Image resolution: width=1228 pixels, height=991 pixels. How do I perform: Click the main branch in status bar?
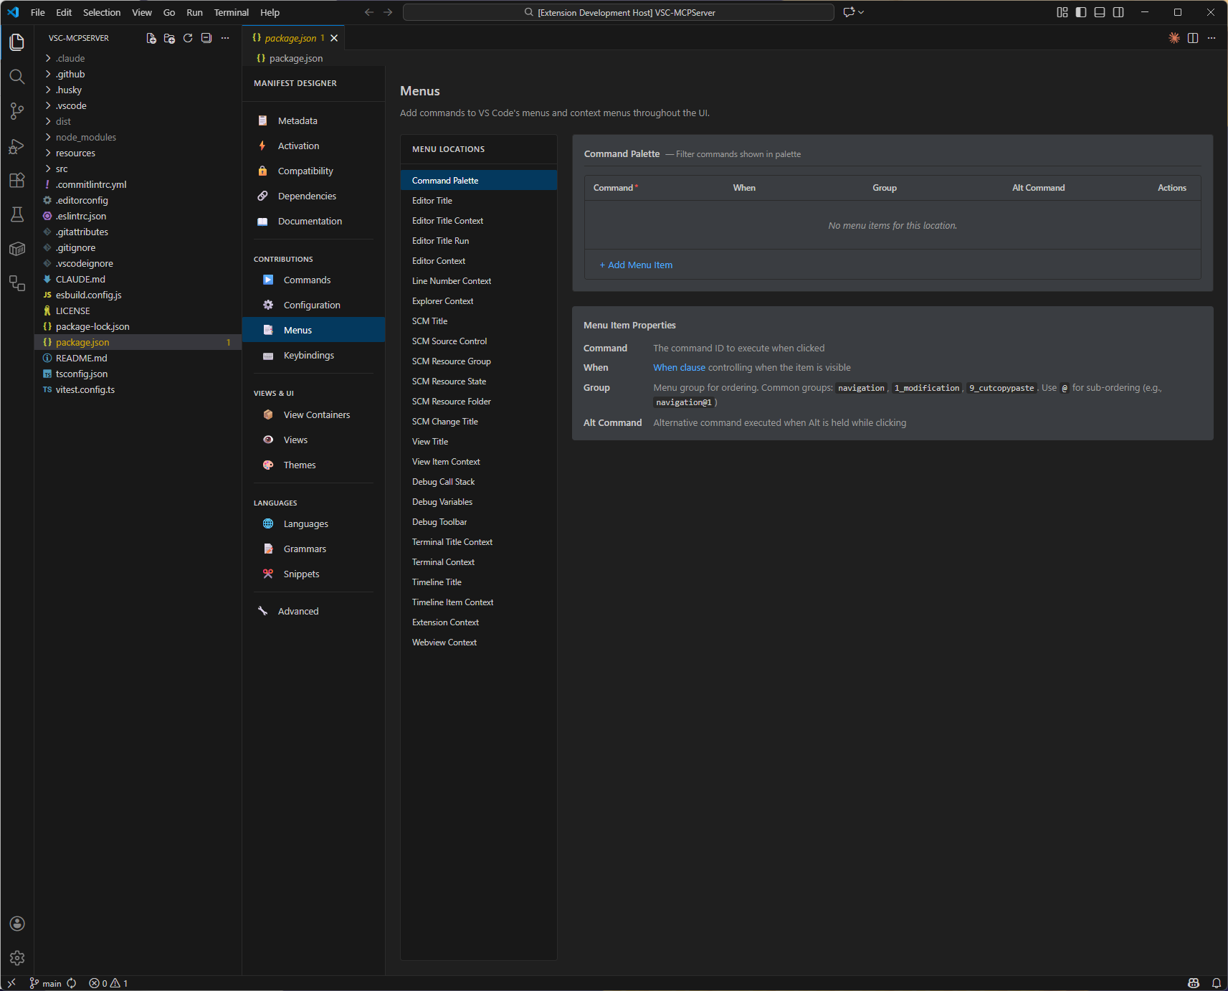pyautogui.click(x=45, y=983)
